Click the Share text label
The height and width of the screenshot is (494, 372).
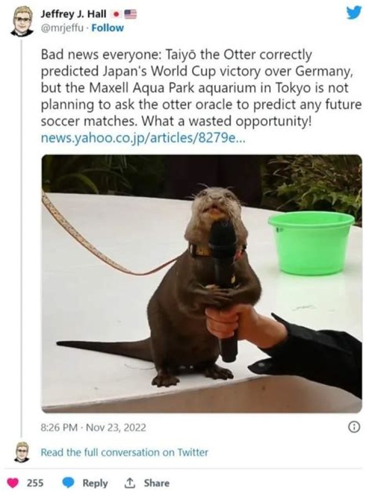click(157, 483)
